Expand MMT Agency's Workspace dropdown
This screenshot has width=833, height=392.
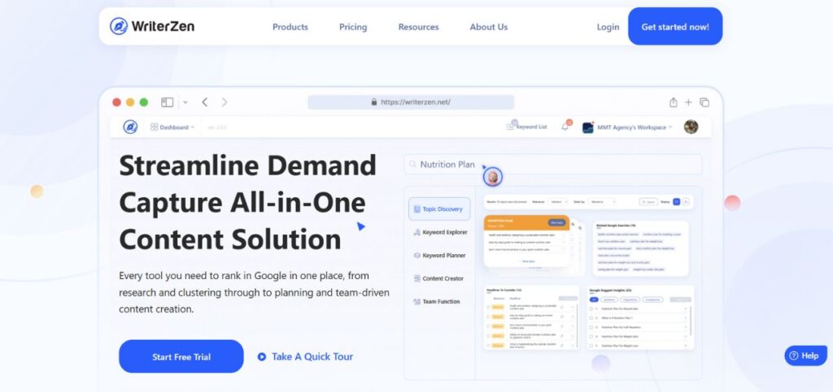(x=627, y=127)
